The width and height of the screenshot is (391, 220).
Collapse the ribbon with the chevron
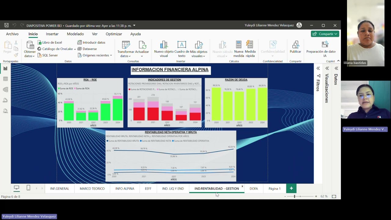coord(338,61)
